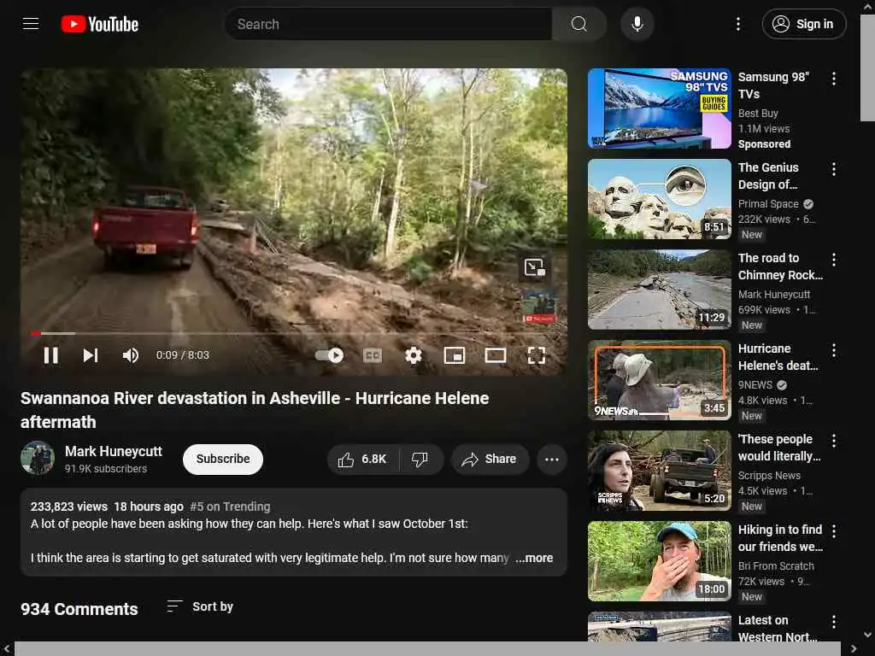Open Scripps News 'These people' thumbnail
Viewport: 875px width, 656px height.
pos(659,471)
